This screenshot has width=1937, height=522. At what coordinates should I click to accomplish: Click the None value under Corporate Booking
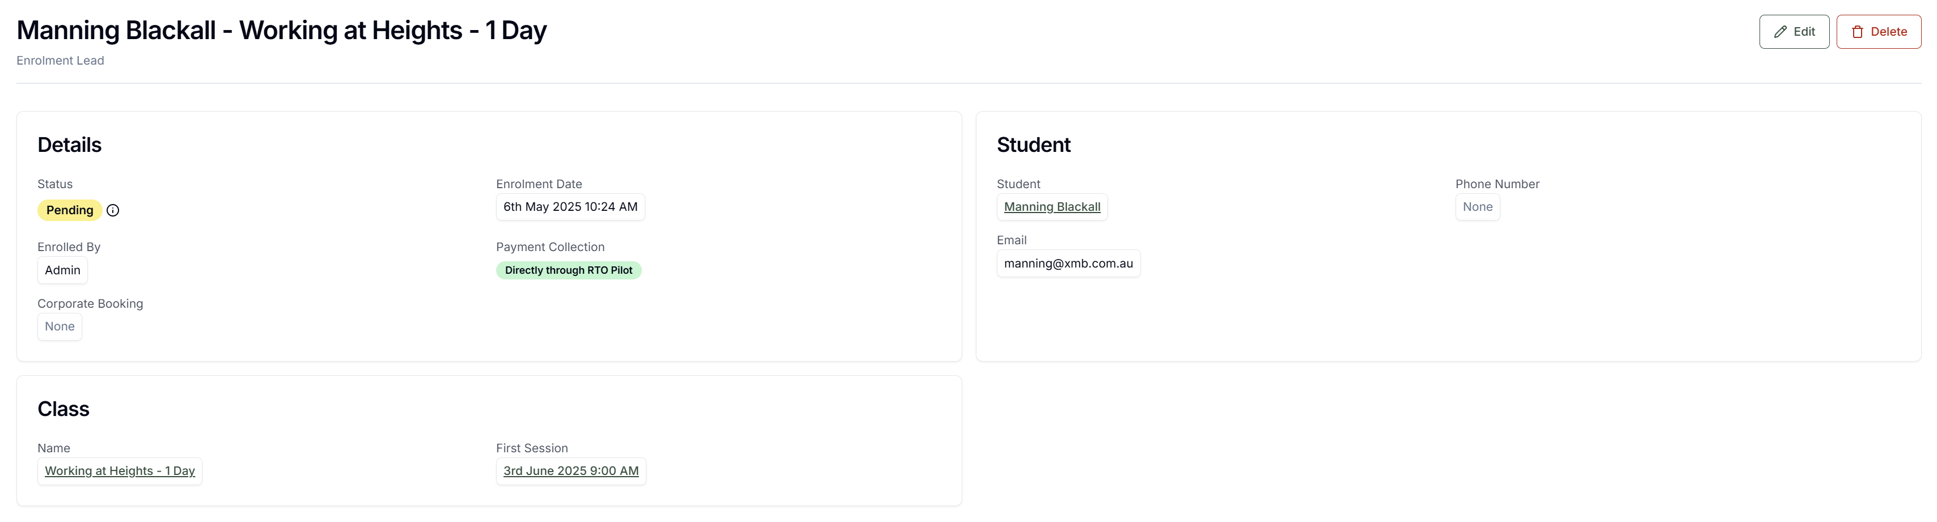point(60,326)
